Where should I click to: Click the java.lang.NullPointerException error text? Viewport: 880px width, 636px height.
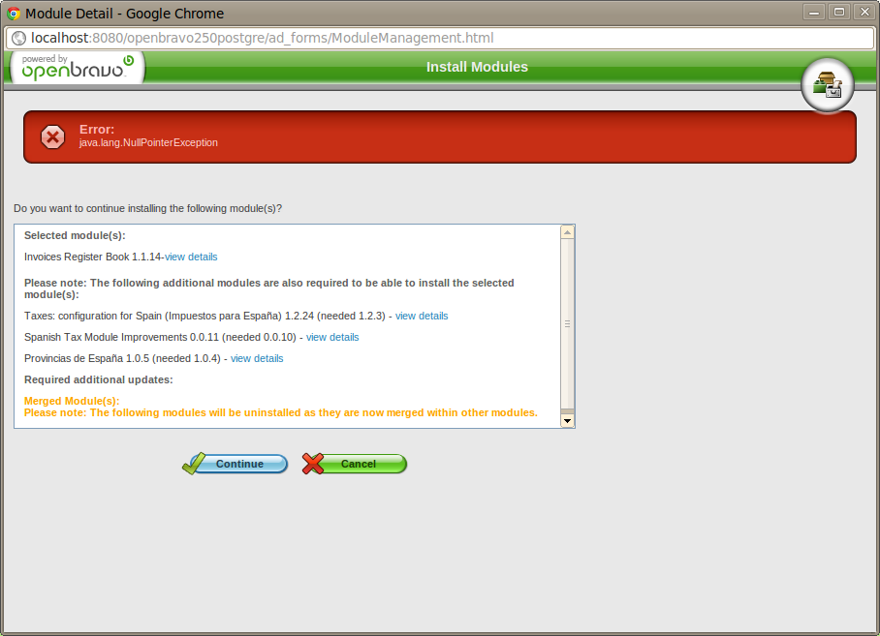coord(148,143)
